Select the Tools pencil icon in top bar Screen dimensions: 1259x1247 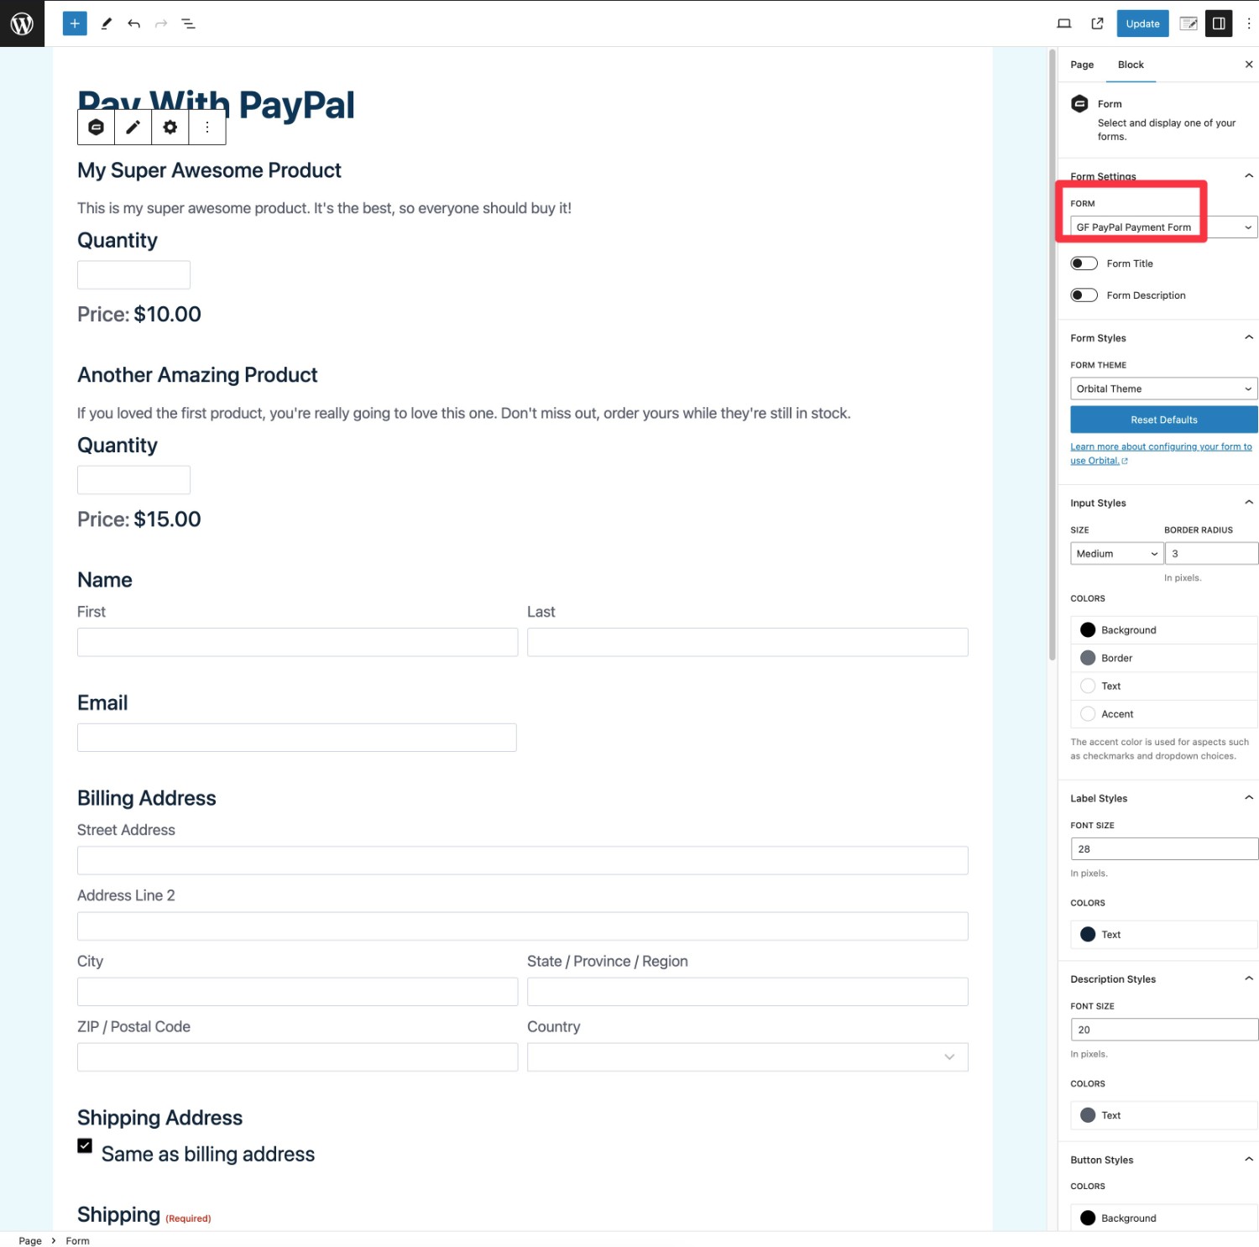pyautogui.click(x=107, y=23)
